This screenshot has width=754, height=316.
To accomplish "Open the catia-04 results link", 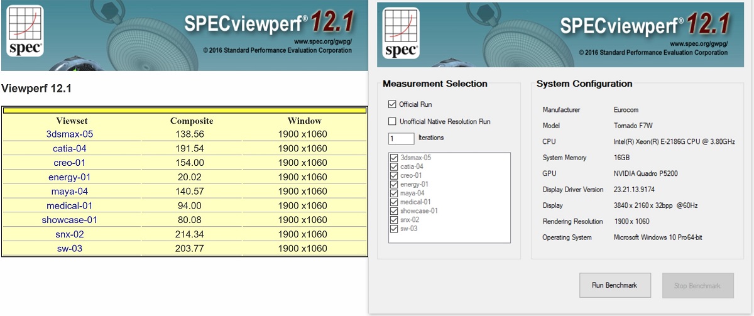I will (x=70, y=149).
